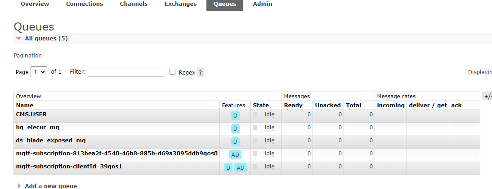Open the Admin tab
Image resolution: width=492 pixels, height=189 pixels.
(263, 4)
